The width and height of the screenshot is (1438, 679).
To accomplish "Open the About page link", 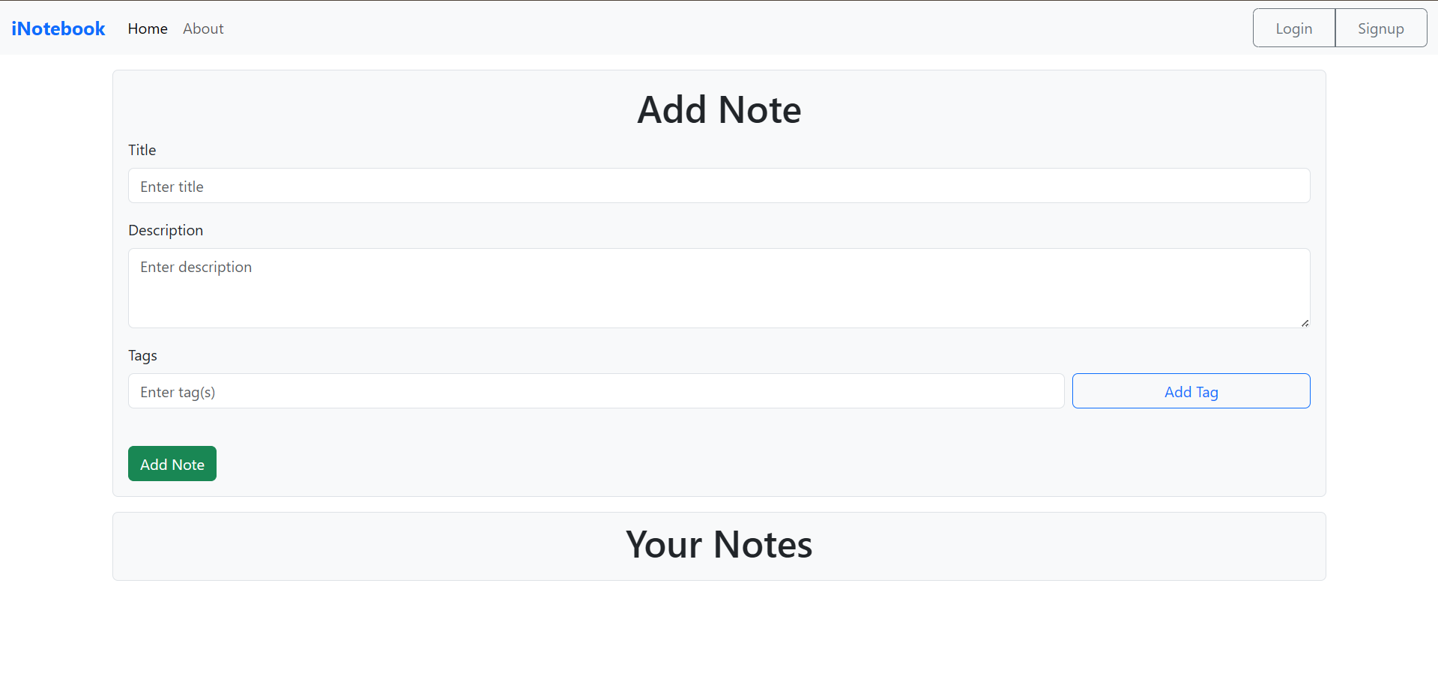I will tap(203, 28).
